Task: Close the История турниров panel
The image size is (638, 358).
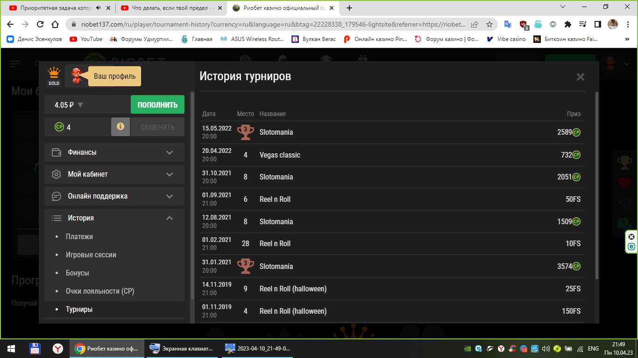Action: [x=581, y=77]
